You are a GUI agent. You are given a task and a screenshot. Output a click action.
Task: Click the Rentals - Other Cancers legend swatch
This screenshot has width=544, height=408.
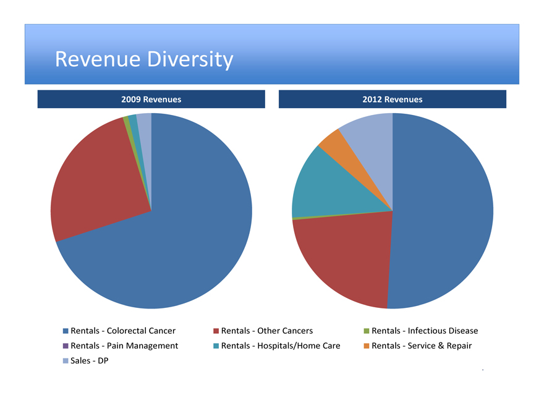(x=216, y=331)
